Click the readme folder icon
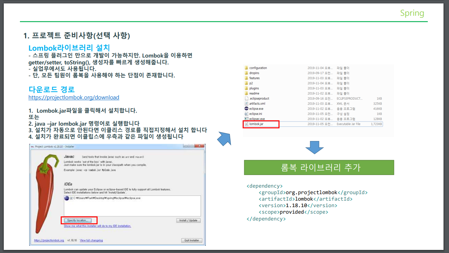This screenshot has height=253, width=449. pos(246,93)
